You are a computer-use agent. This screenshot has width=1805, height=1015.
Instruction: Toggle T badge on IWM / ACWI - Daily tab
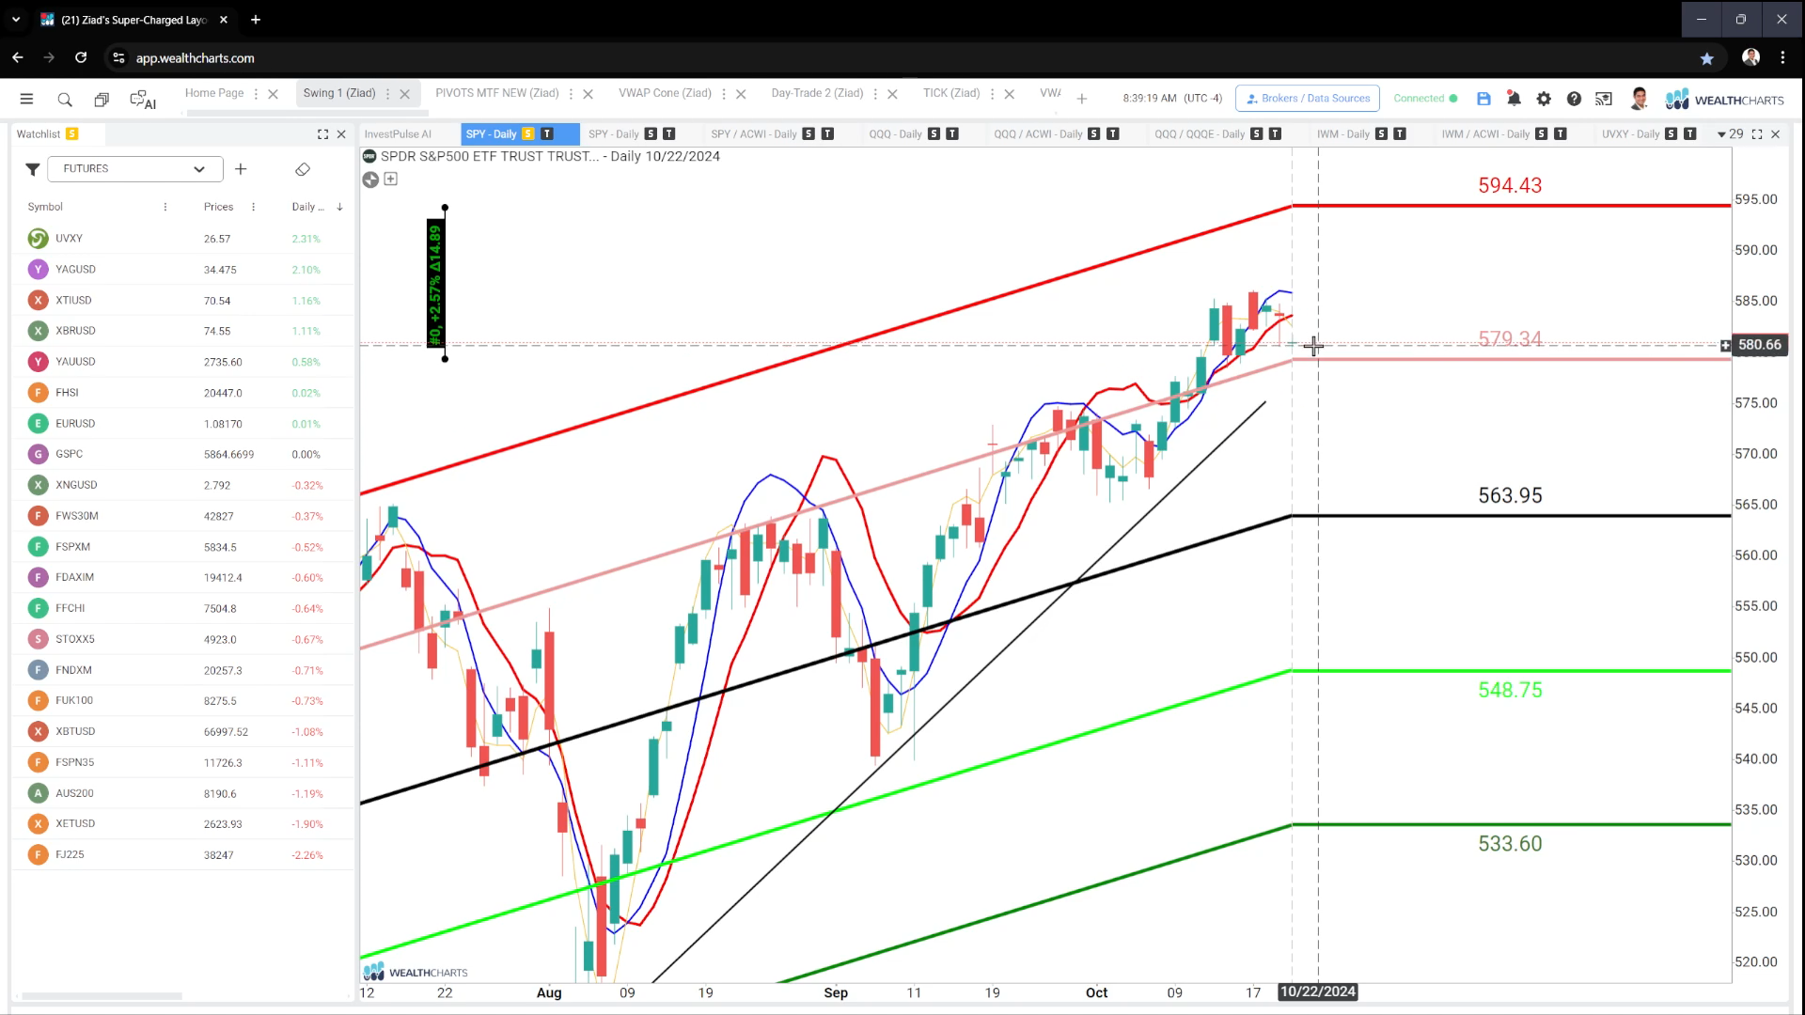tap(1561, 133)
